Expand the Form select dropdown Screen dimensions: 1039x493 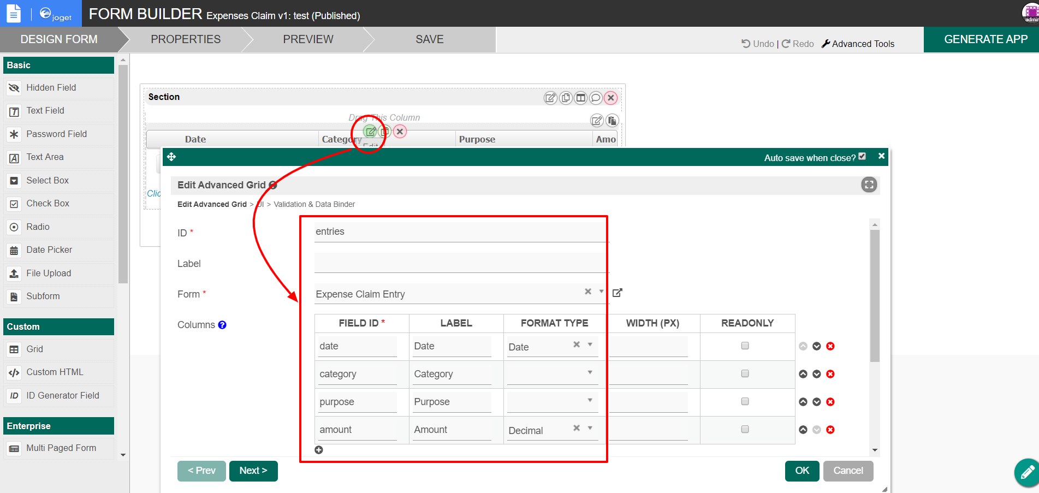tap(601, 292)
